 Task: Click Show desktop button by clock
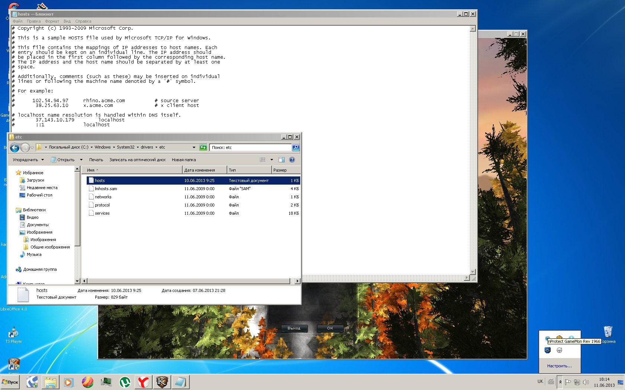621,382
